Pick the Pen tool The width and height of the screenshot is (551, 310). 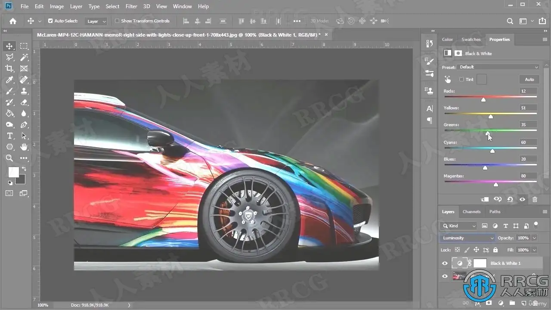[24, 125]
